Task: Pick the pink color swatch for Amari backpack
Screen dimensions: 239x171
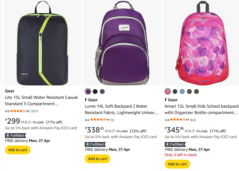Action: click(x=168, y=91)
